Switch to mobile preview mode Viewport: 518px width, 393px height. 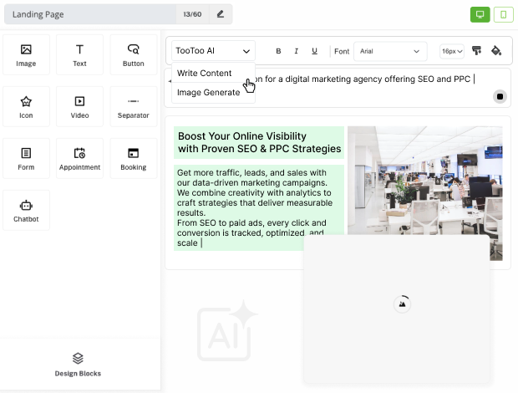pos(503,14)
